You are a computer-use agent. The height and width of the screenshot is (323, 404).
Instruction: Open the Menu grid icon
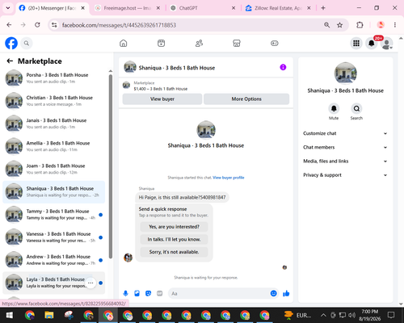click(356, 43)
